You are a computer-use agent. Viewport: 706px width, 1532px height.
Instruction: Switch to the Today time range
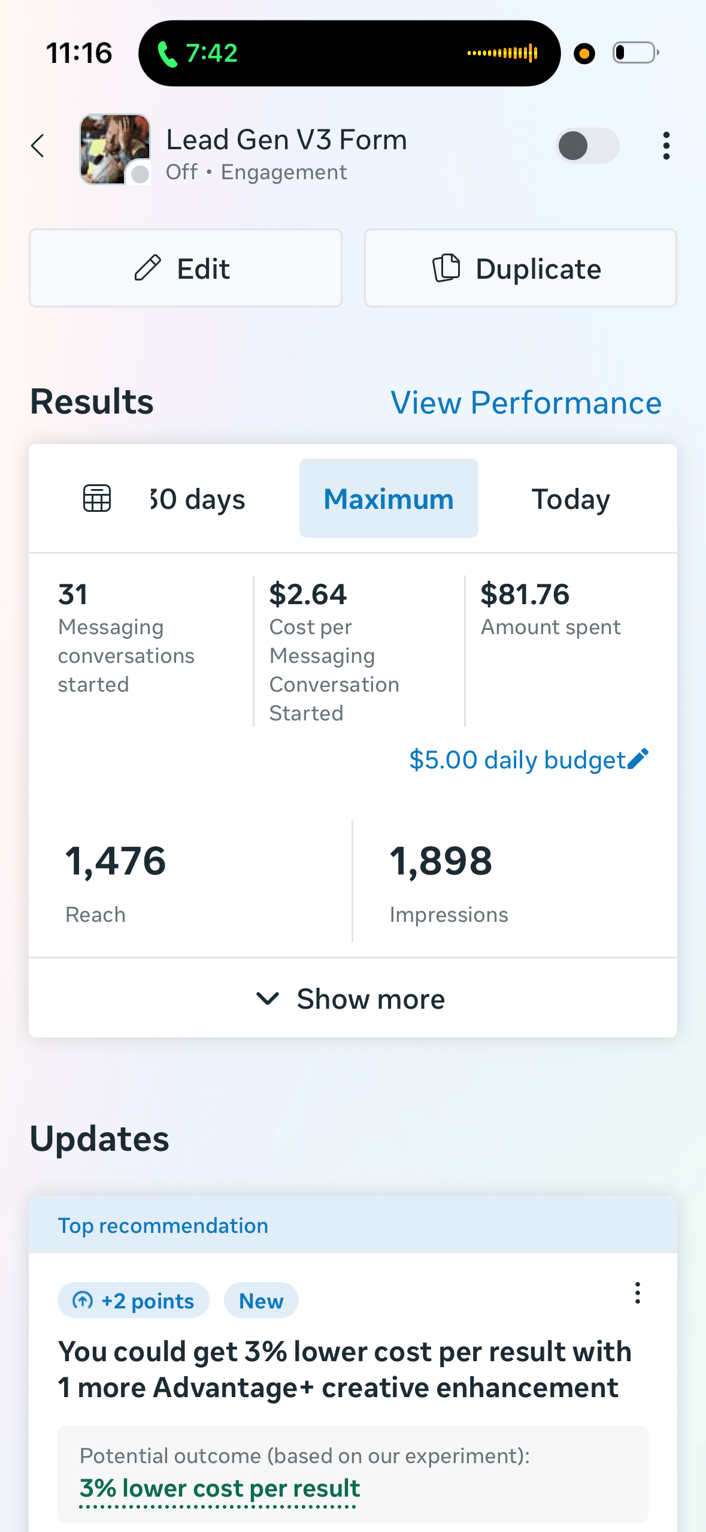(x=570, y=498)
